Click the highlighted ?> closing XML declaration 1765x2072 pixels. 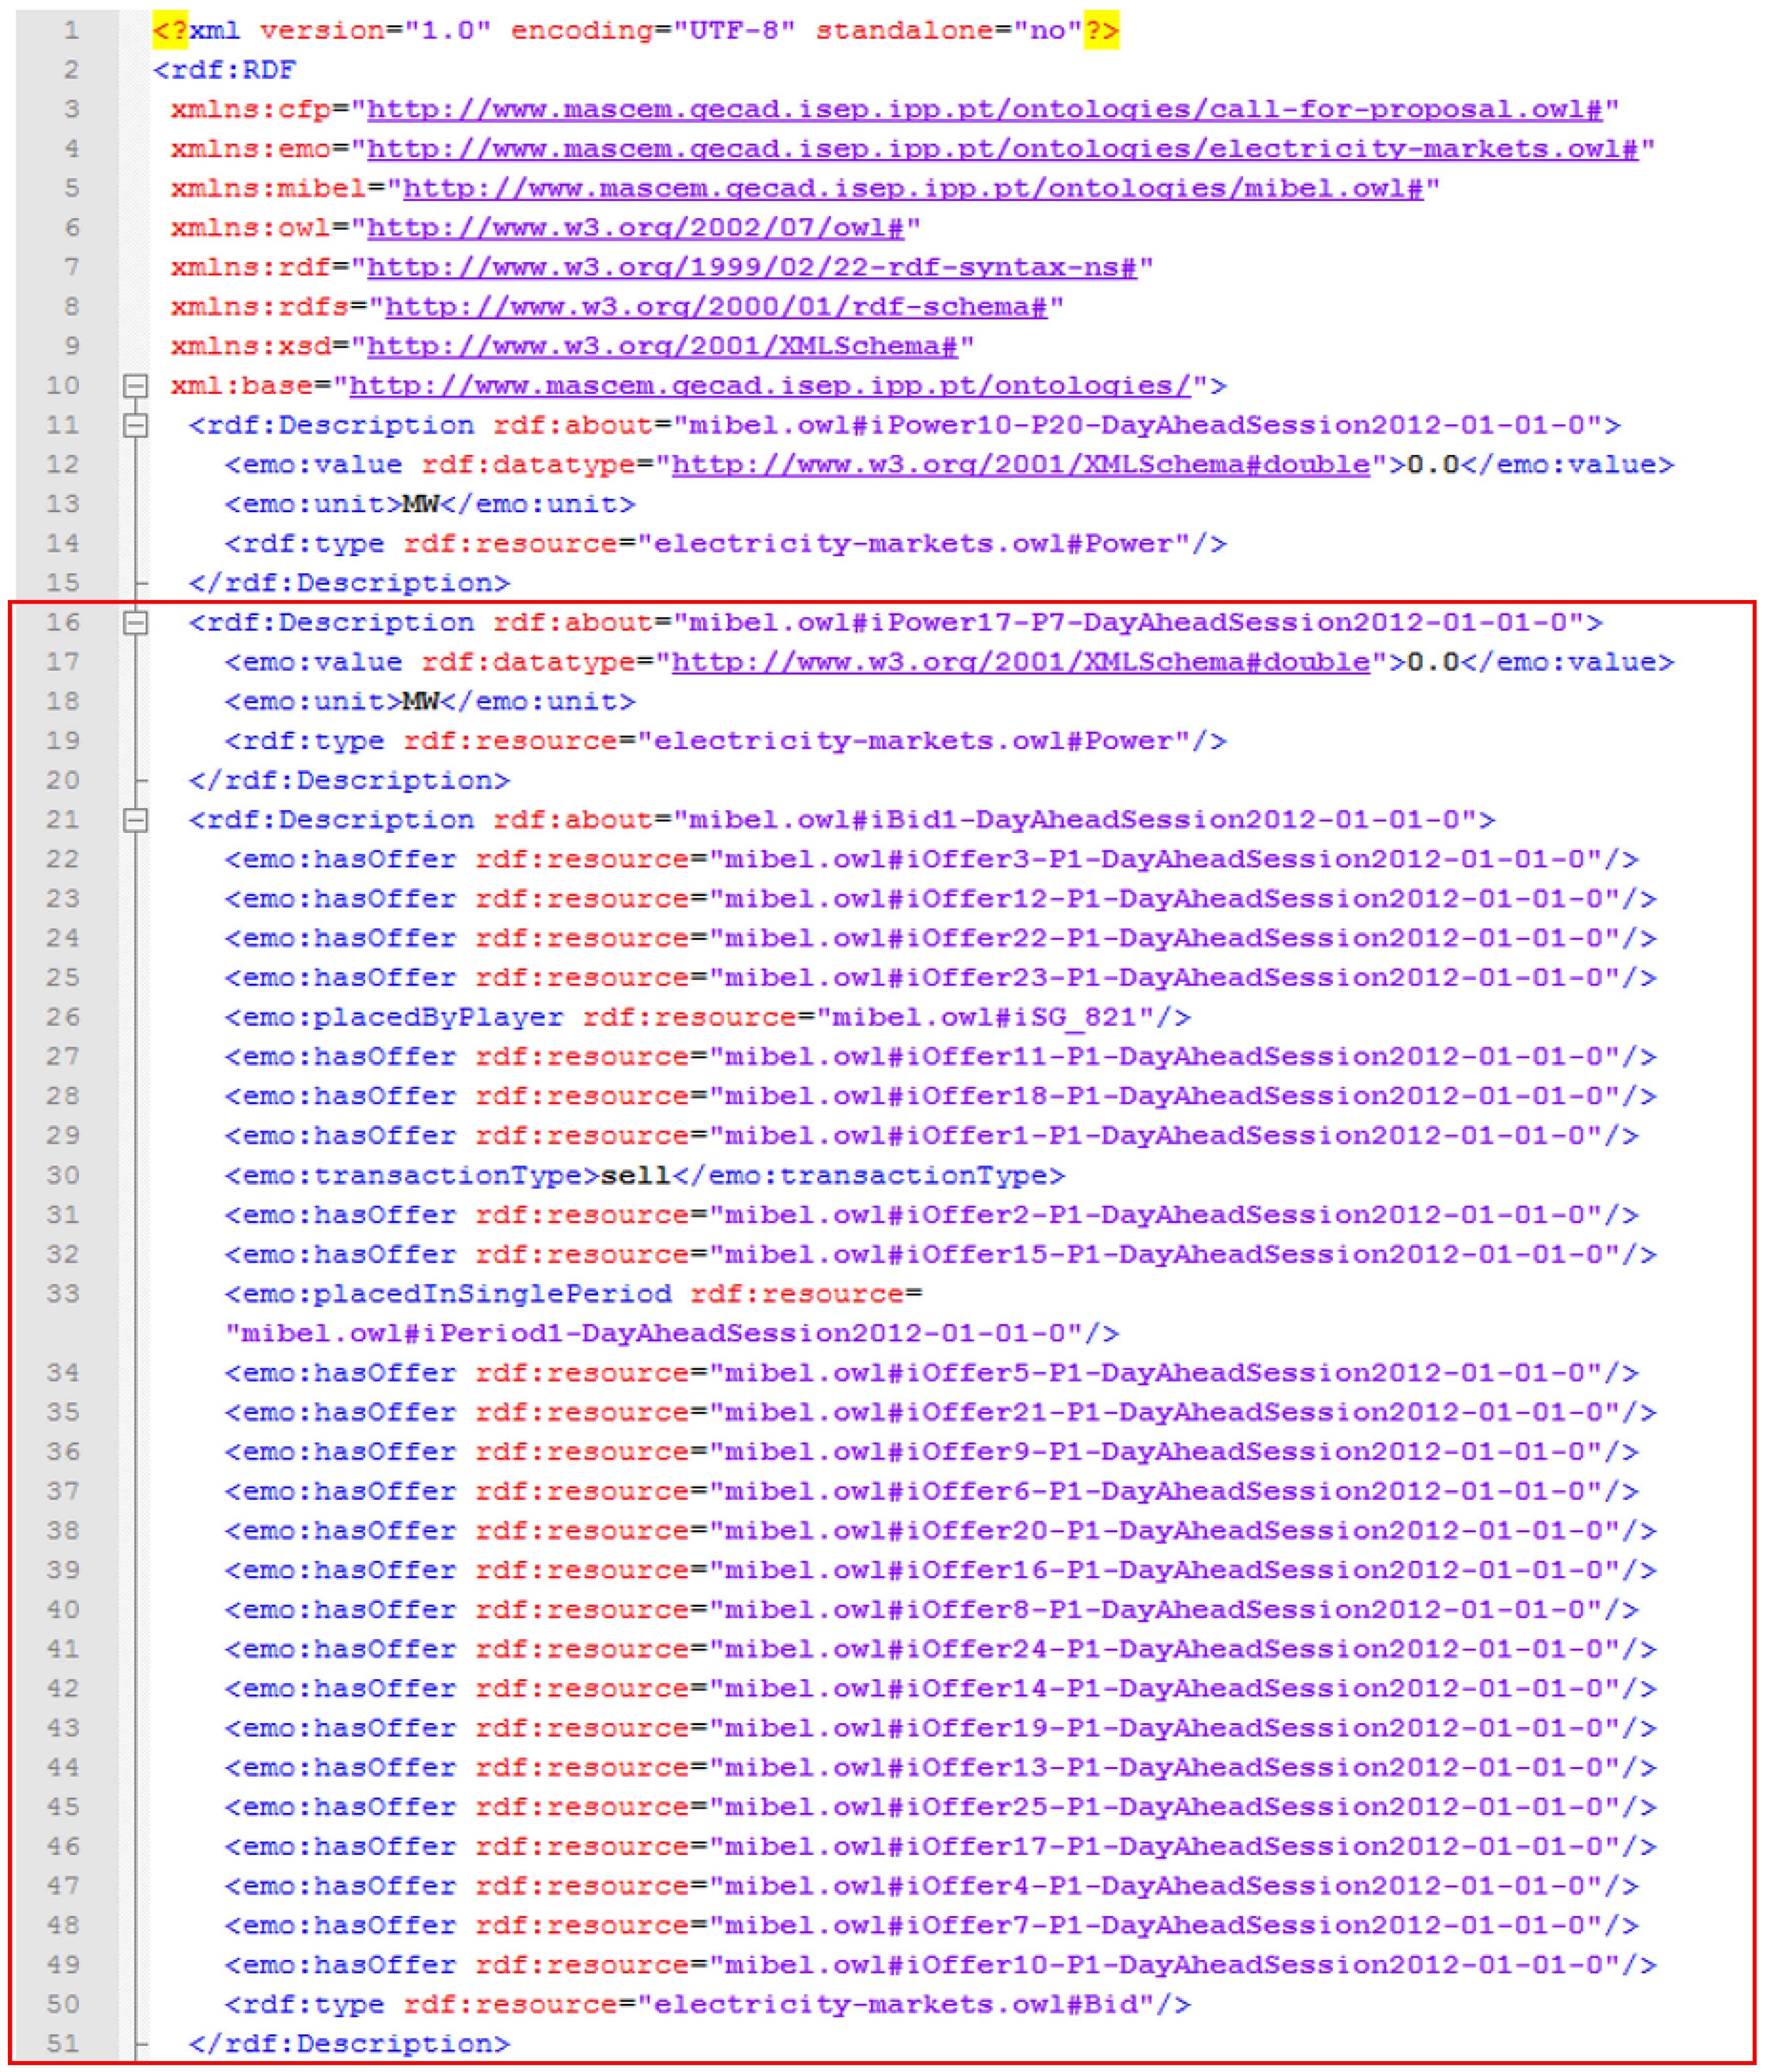[1101, 31]
